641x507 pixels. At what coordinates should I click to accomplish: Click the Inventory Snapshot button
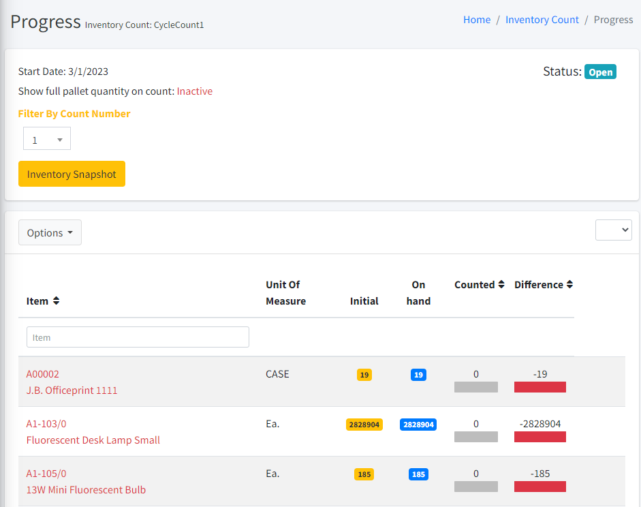72,174
